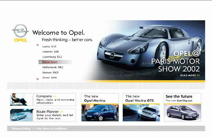Open the Route Planner link

click(50, 112)
